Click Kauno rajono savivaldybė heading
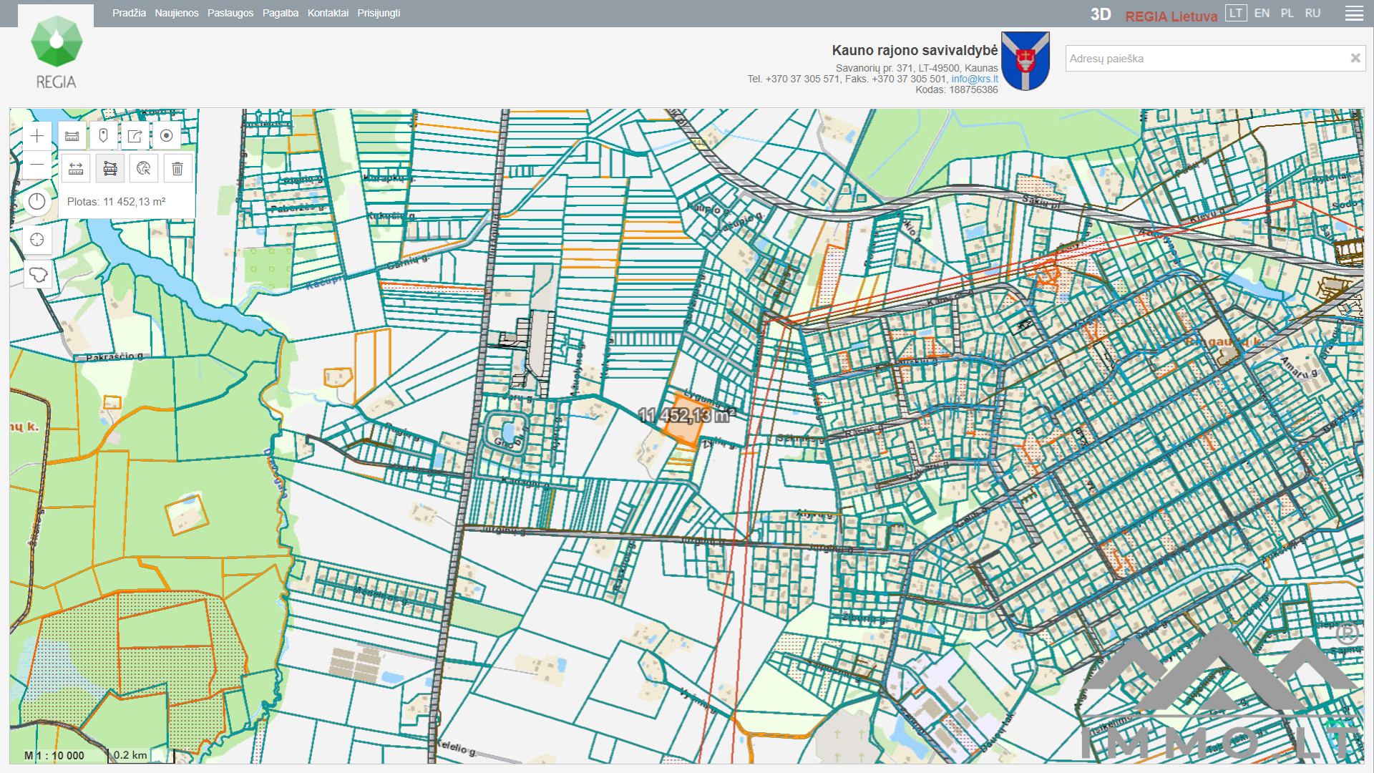Screen dimensions: 1374x773 [x=915, y=50]
